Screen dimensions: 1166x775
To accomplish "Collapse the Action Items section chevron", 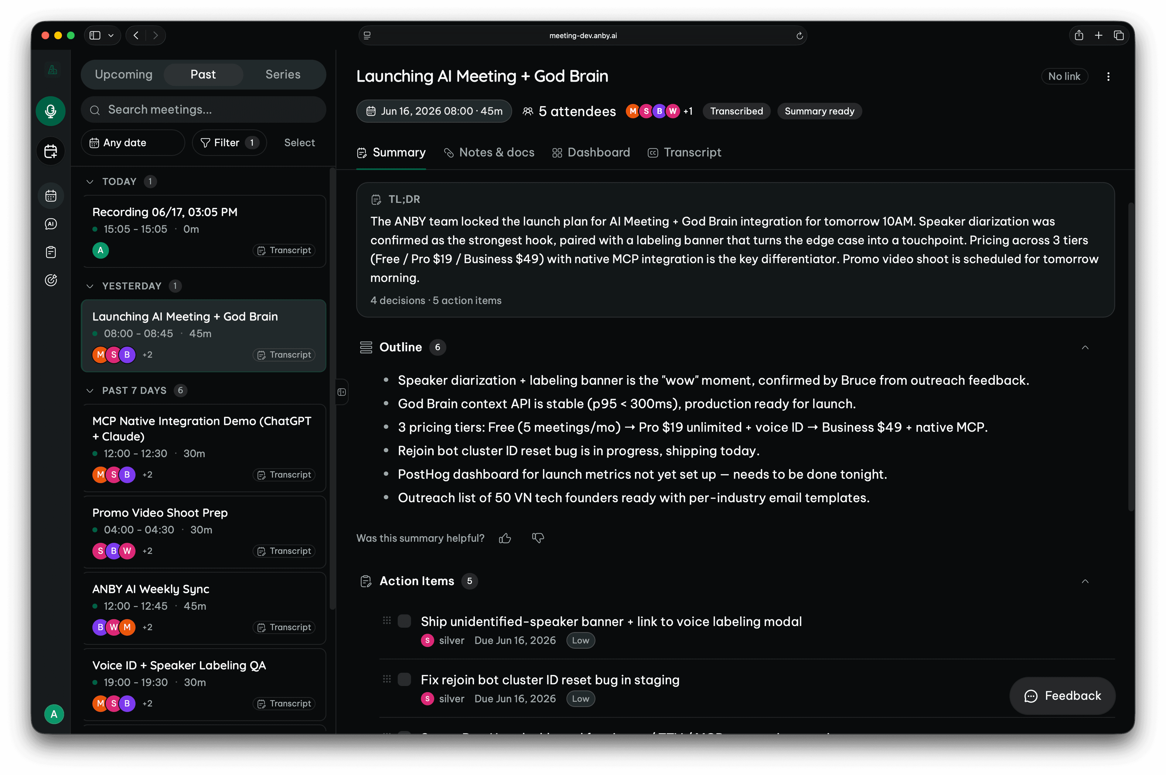I will [x=1085, y=581].
